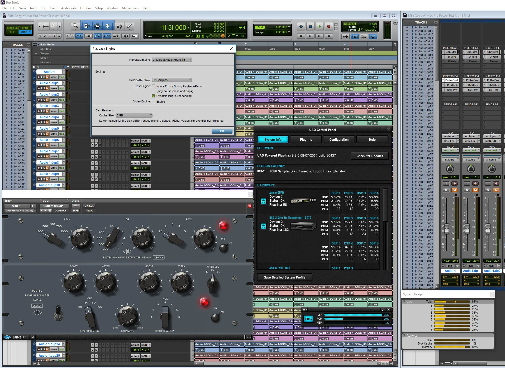Open the factory default preset dropdown

pos(54,206)
